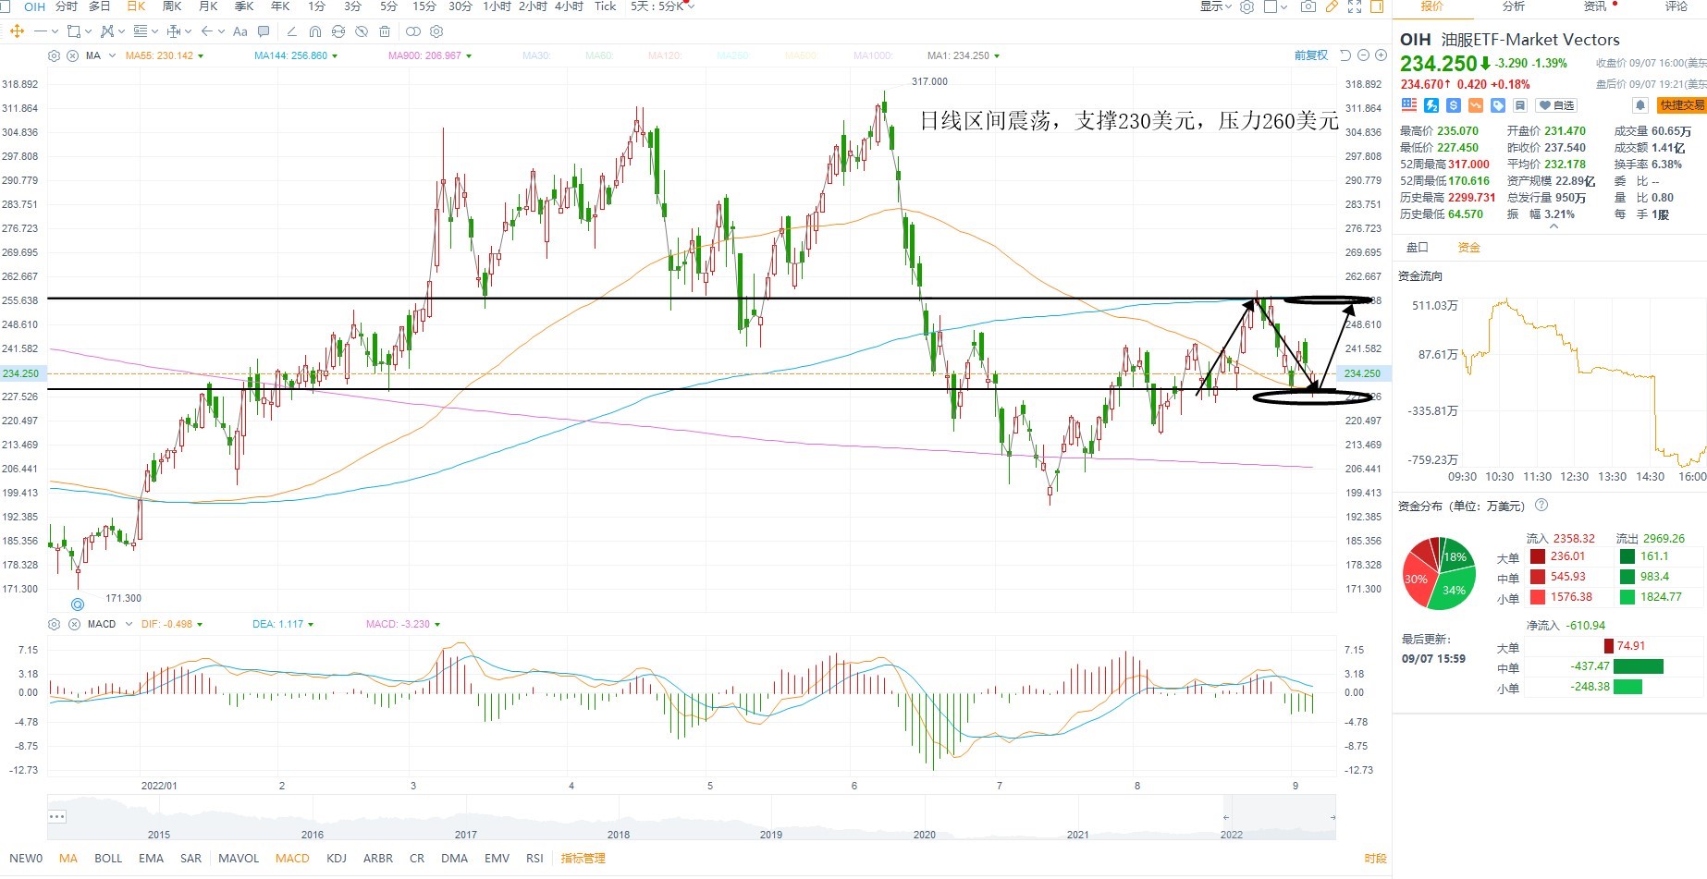Click the zoom in plus icon
1707x879 pixels.
[x=1381, y=55]
